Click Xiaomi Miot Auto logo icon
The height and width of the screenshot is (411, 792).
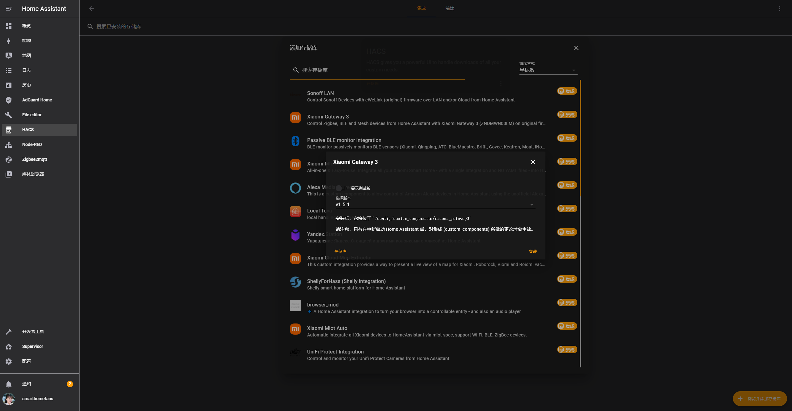coord(295,329)
